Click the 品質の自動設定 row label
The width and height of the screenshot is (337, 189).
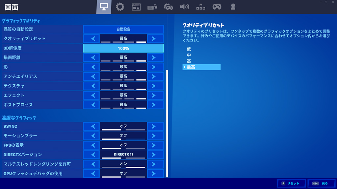coord(18,29)
